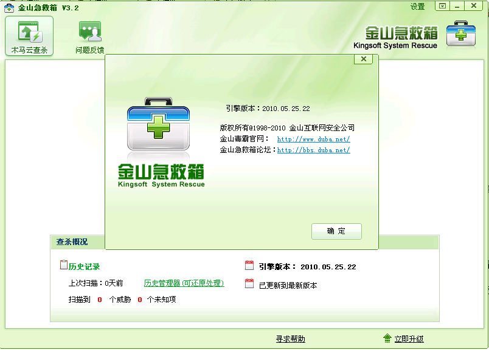489x350 pixels.
Task: Select the 历史记录 heading text
Action: [x=84, y=267]
